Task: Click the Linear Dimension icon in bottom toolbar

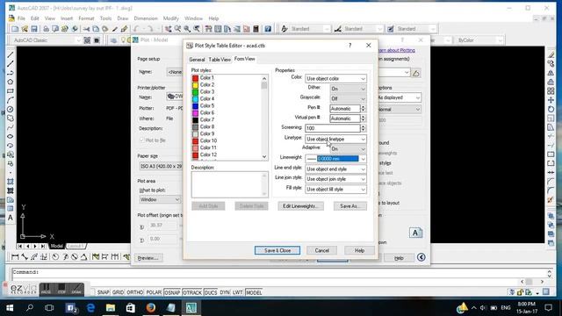Action: click(15, 256)
